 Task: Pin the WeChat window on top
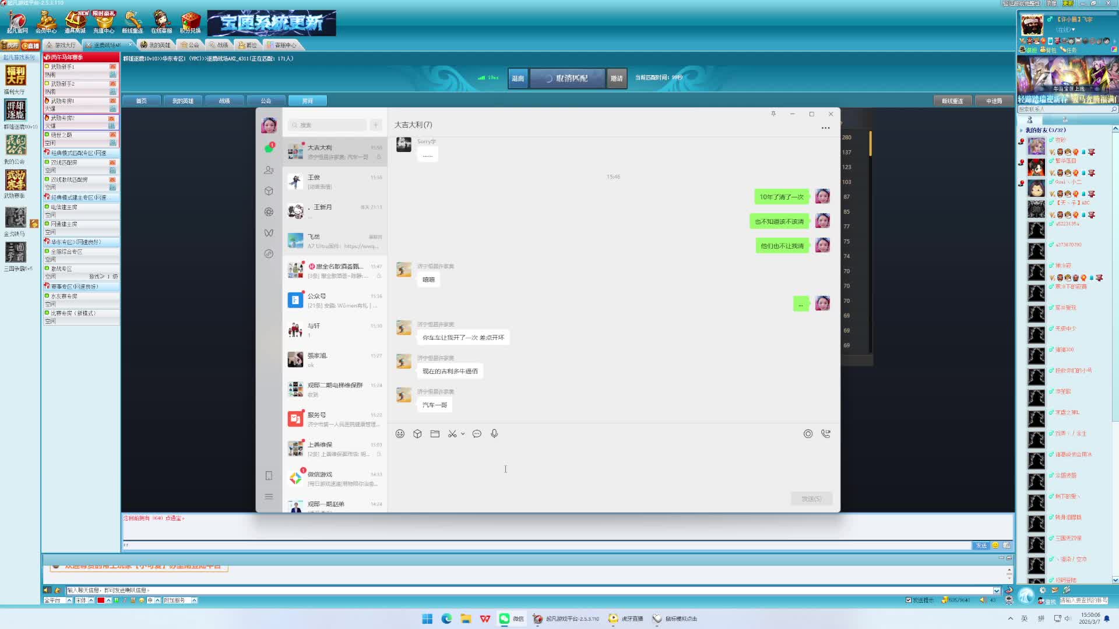773,114
